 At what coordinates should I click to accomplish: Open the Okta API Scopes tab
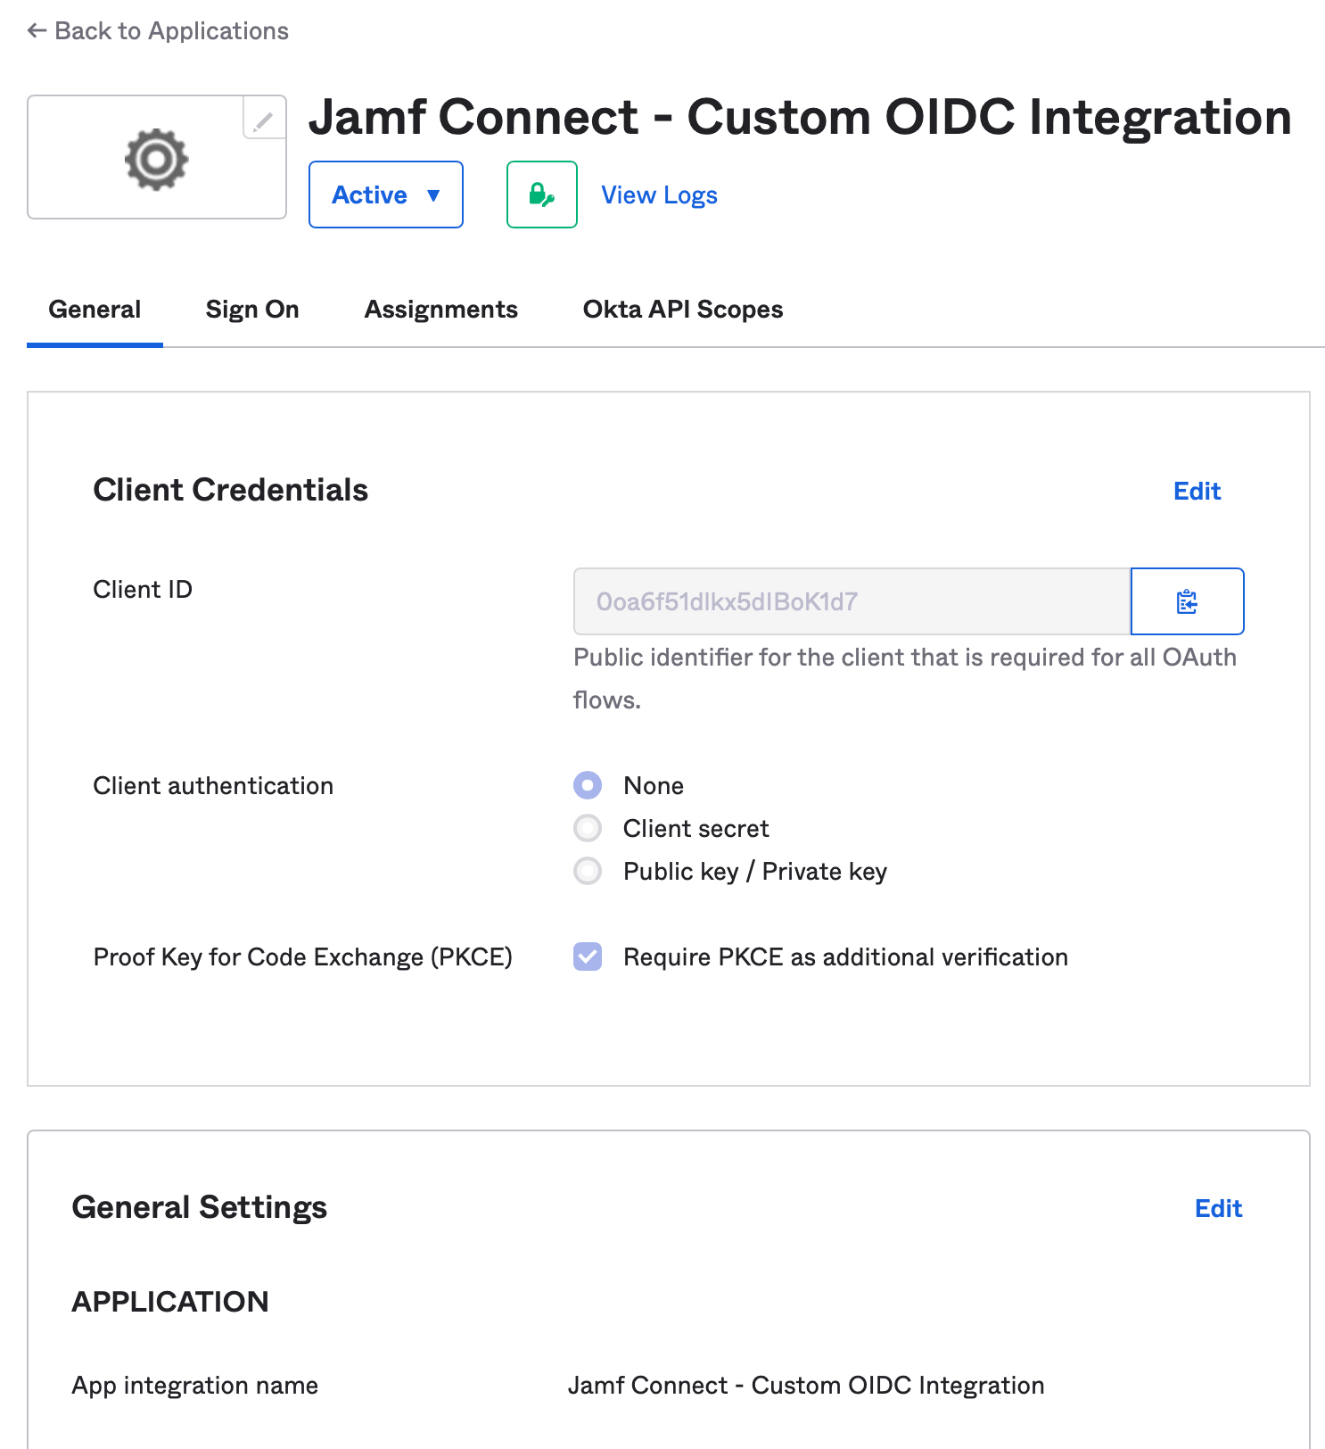tap(683, 310)
